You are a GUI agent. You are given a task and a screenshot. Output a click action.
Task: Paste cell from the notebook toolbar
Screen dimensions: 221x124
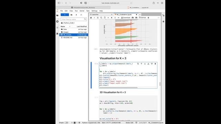click(105, 18)
